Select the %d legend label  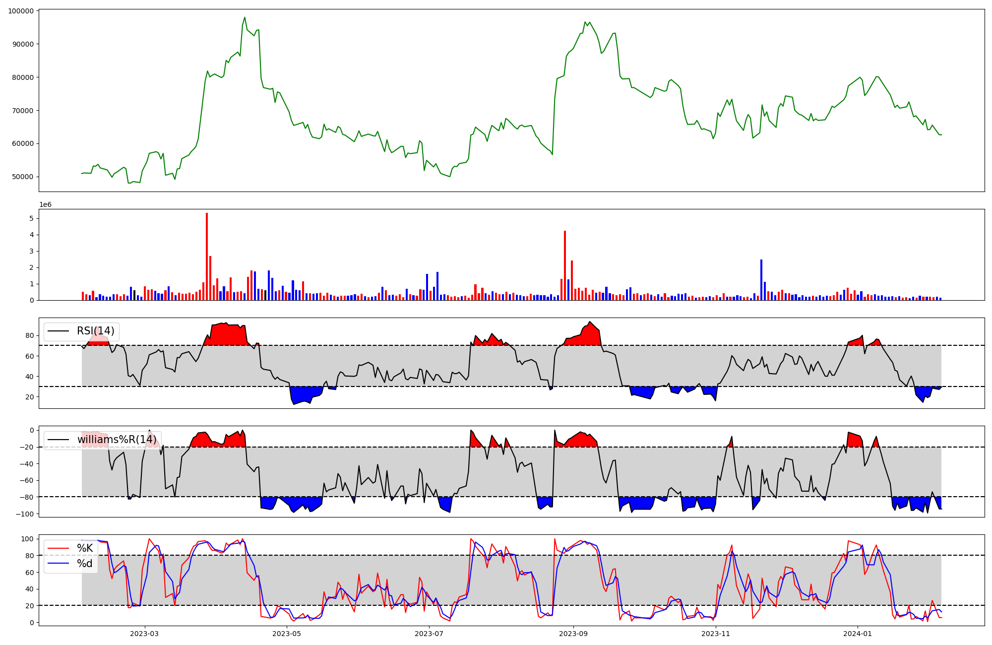85,564
